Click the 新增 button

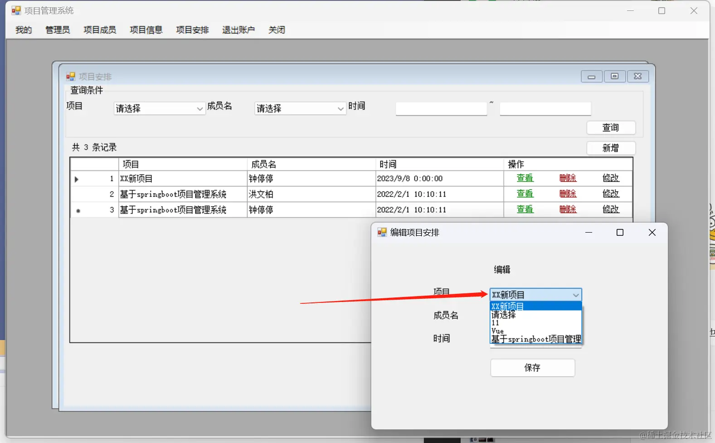(611, 148)
